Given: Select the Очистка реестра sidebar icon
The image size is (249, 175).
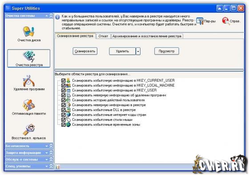Looking at the screenshot, I should (29, 56).
